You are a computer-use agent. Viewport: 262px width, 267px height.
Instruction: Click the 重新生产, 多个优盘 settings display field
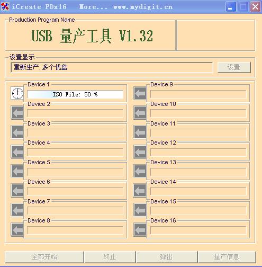tap(112, 67)
